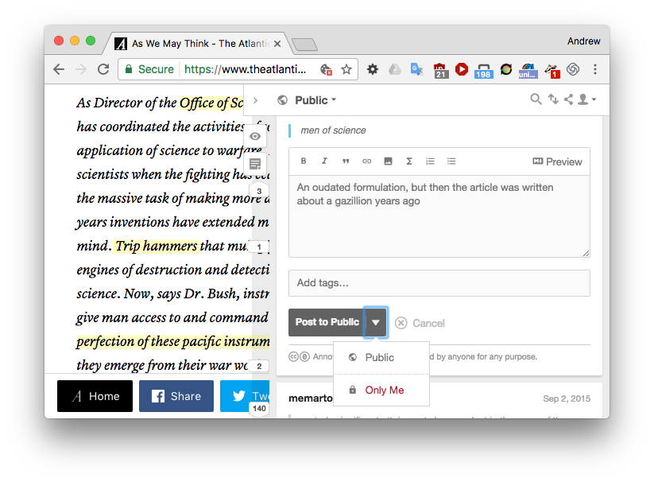Click the Add tags input field
The width and height of the screenshot is (654, 482).
439,283
